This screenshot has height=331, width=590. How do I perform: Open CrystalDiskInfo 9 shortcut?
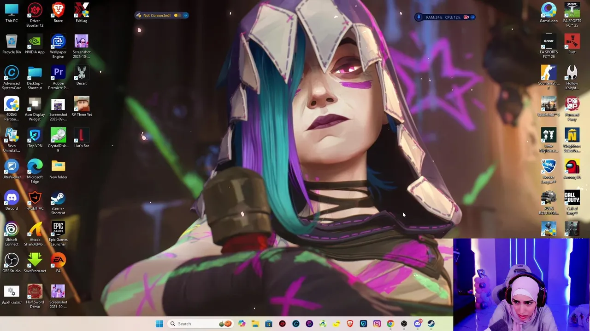point(58,140)
